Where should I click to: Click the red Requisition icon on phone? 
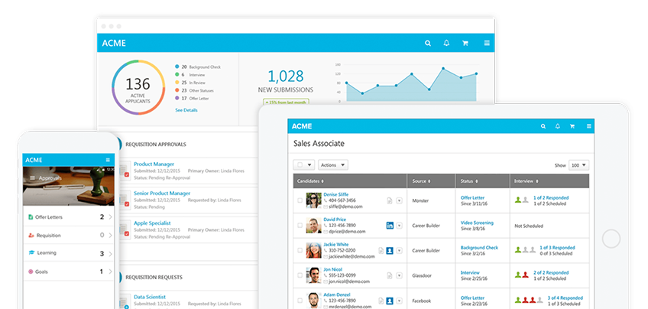31,236
